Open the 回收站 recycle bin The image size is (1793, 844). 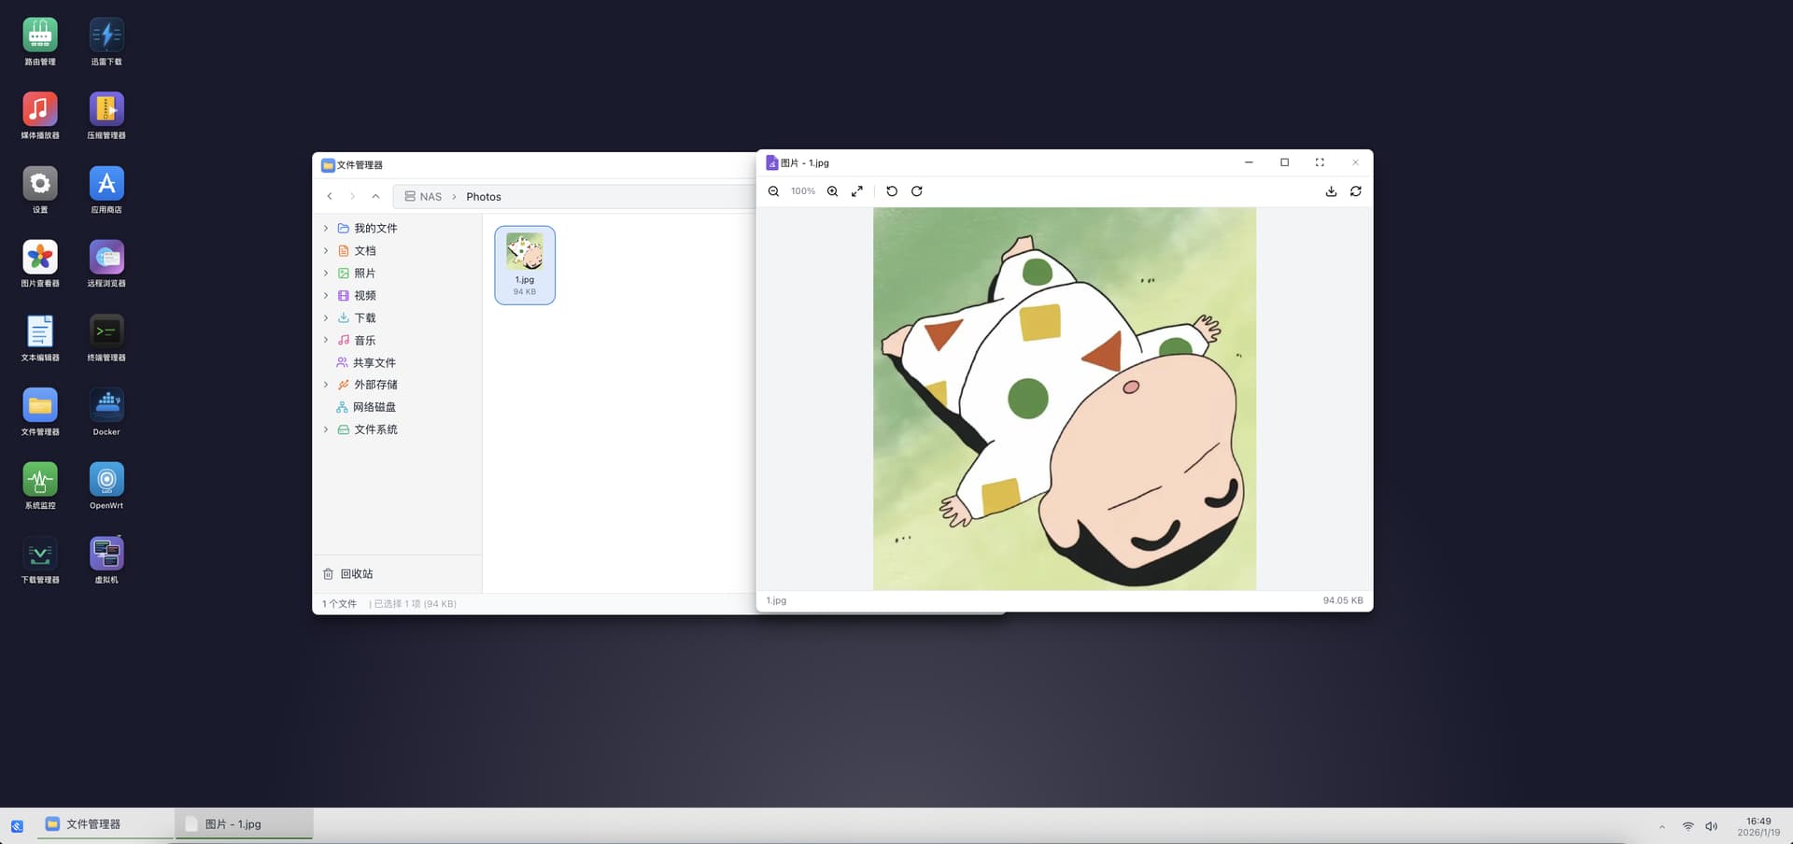pos(356,574)
